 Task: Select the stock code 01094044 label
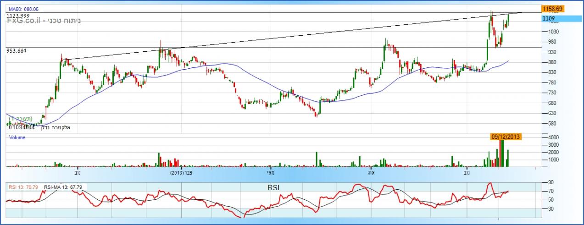[x=22, y=127]
